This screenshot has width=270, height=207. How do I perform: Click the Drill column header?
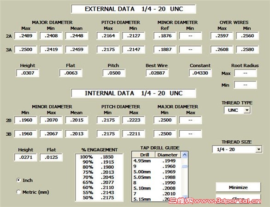pos(144,155)
